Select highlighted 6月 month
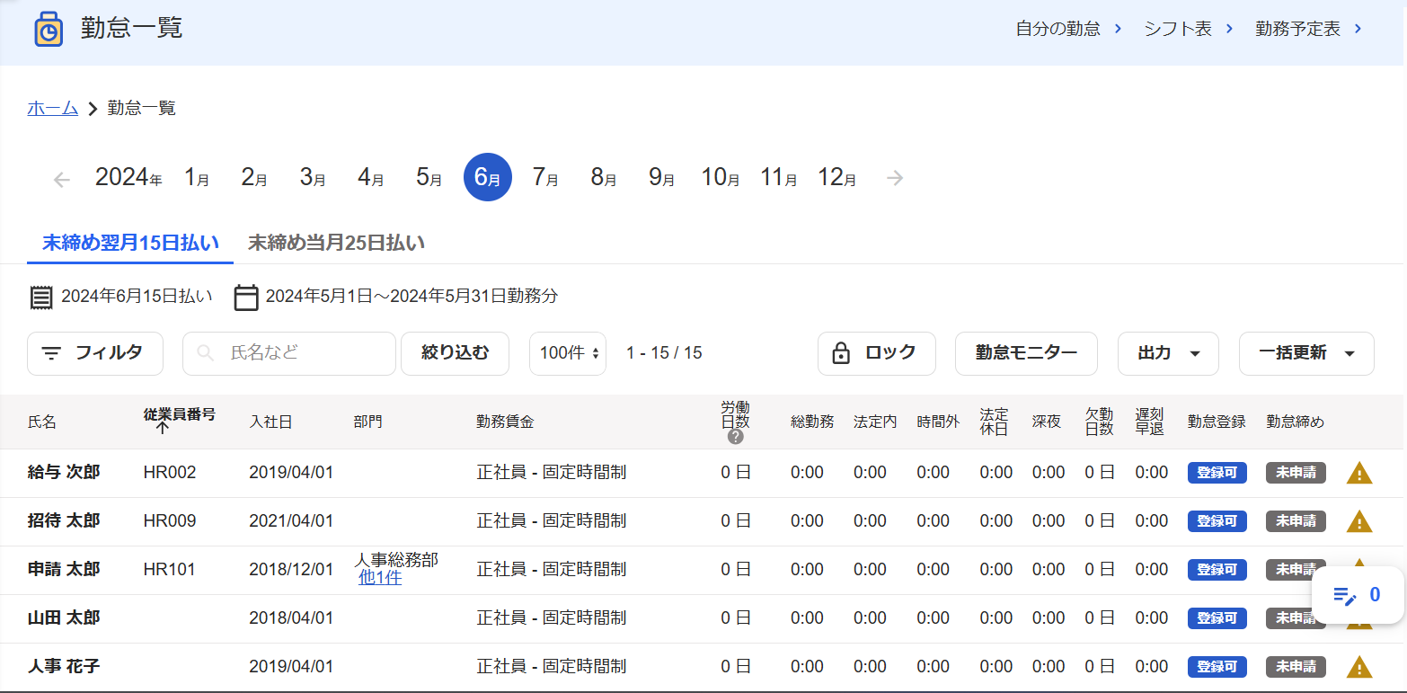The image size is (1407, 693). 488,177
